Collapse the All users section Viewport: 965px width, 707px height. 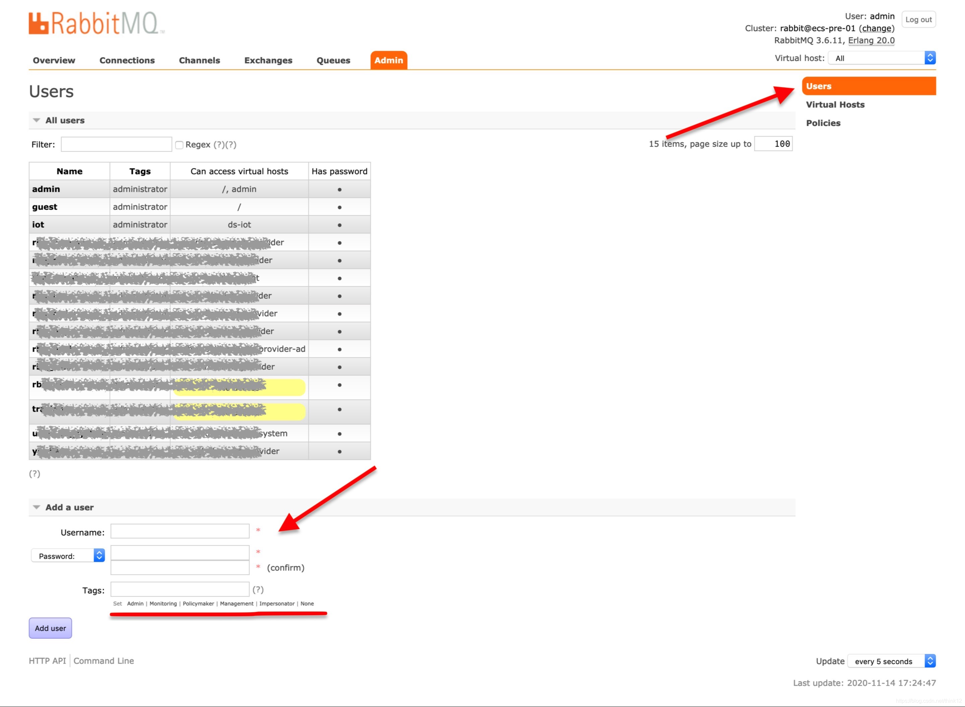coord(65,120)
